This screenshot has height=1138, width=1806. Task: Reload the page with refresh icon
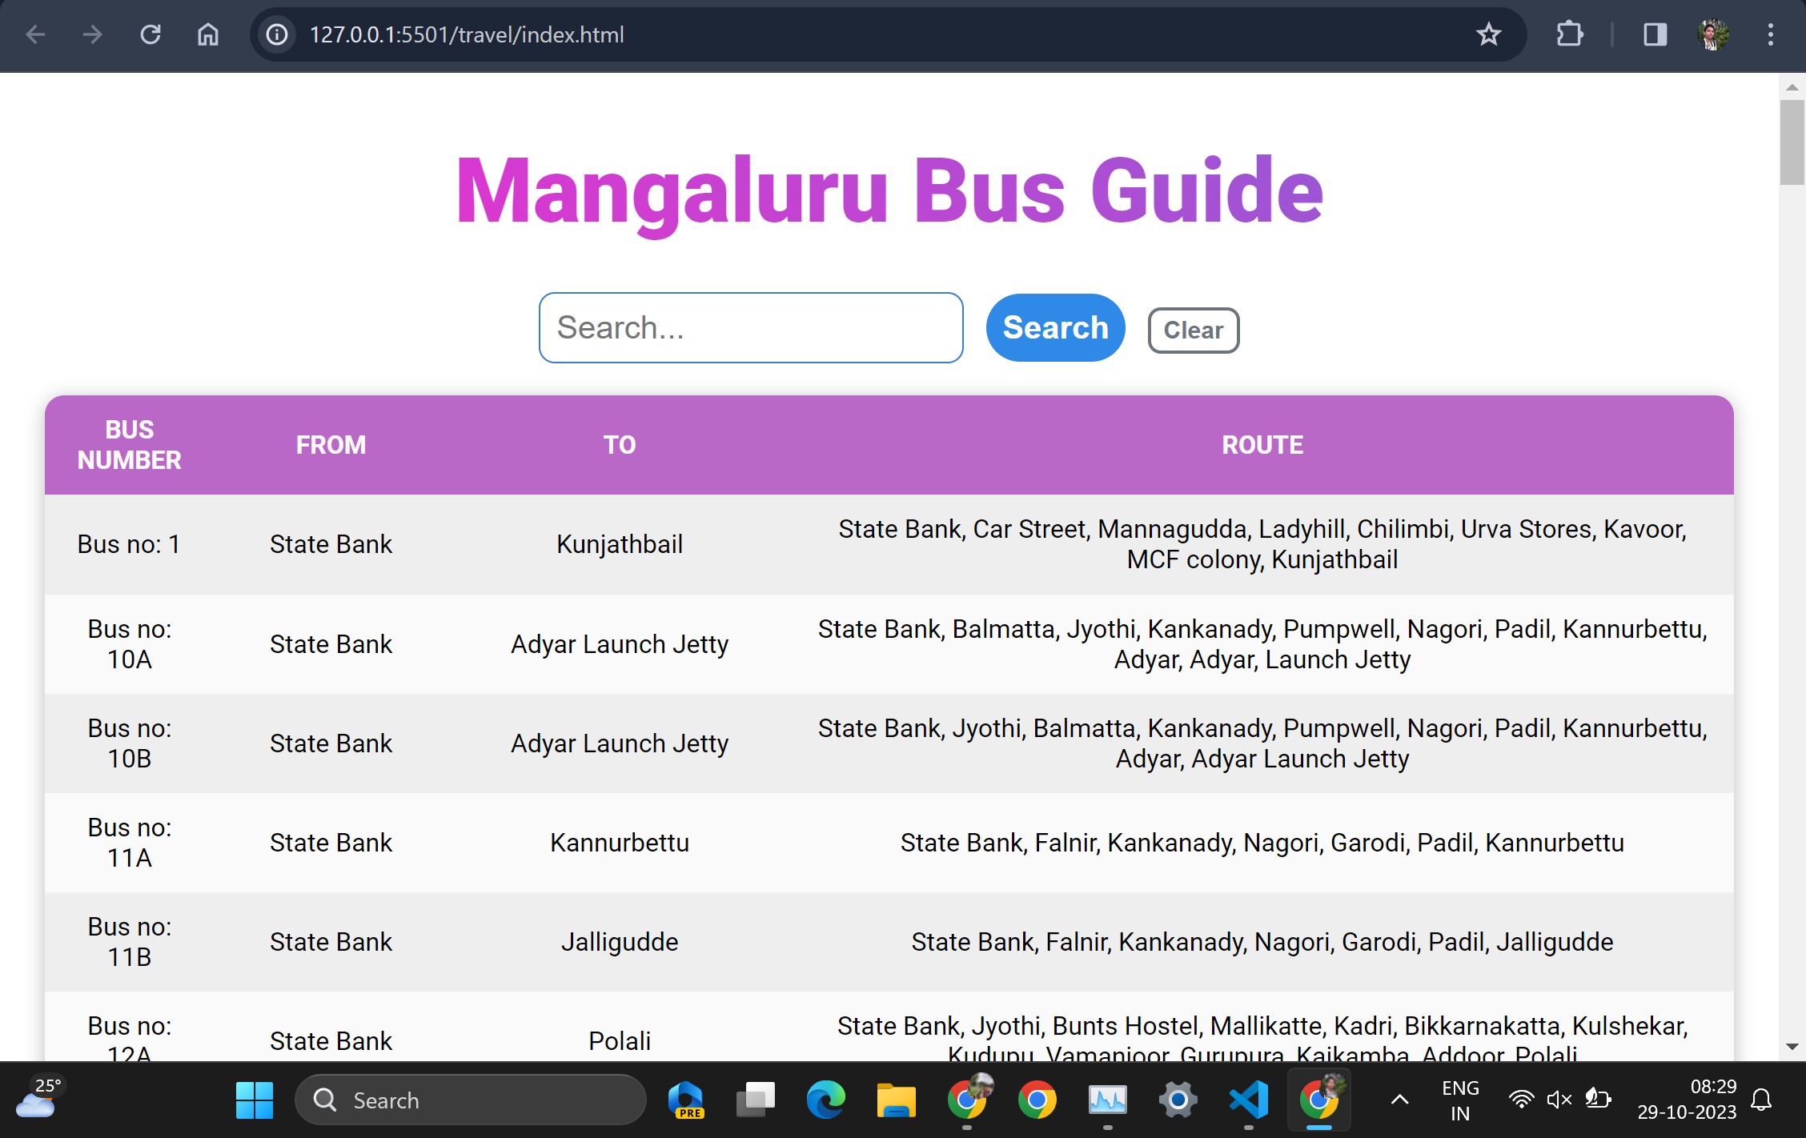click(150, 34)
